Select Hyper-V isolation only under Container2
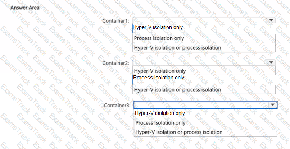The height and width of the screenshot is (149, 290). [x=160, y=71]
